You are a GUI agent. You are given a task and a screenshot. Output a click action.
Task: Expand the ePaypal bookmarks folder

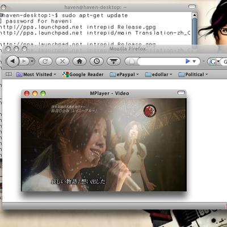tap(124, 74)
